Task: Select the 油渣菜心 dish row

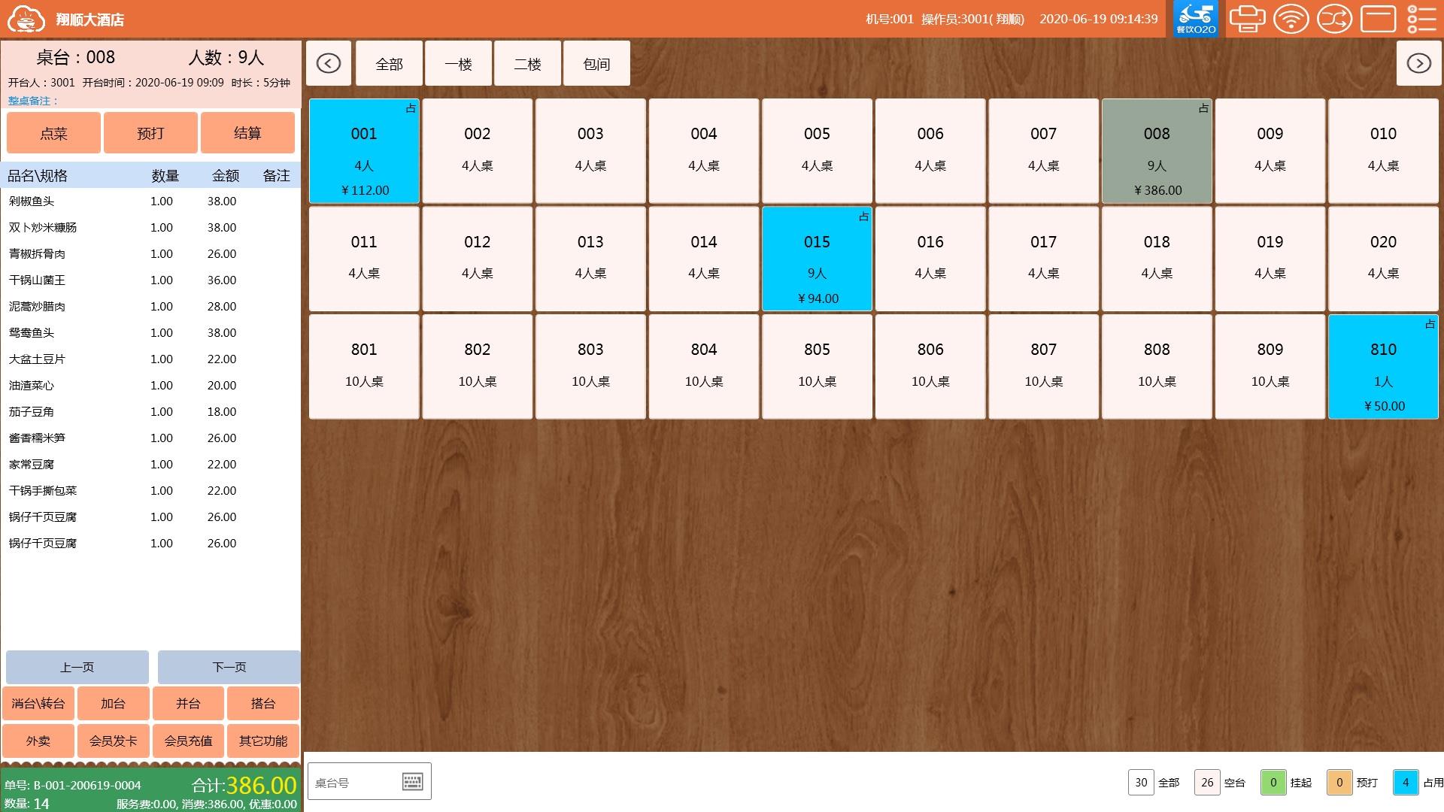Action: pos(150,385)
